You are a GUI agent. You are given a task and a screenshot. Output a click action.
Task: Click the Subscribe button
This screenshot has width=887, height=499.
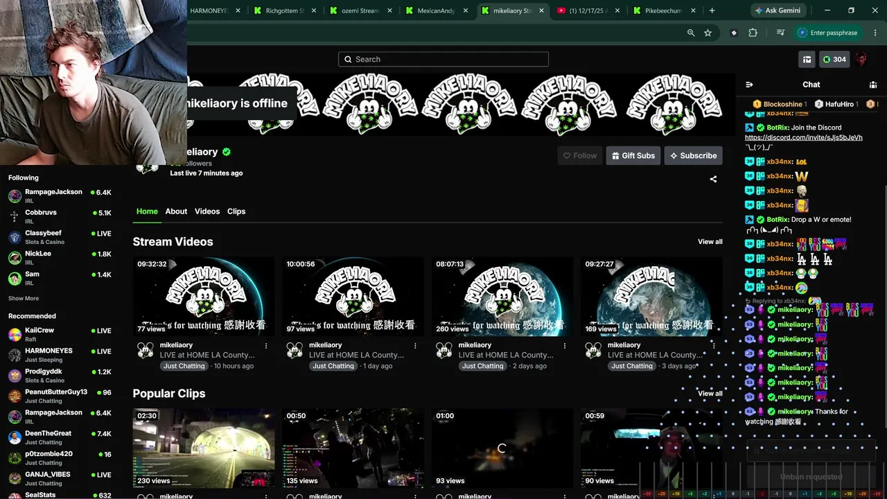pyautogui.click(x=693, y=156)
